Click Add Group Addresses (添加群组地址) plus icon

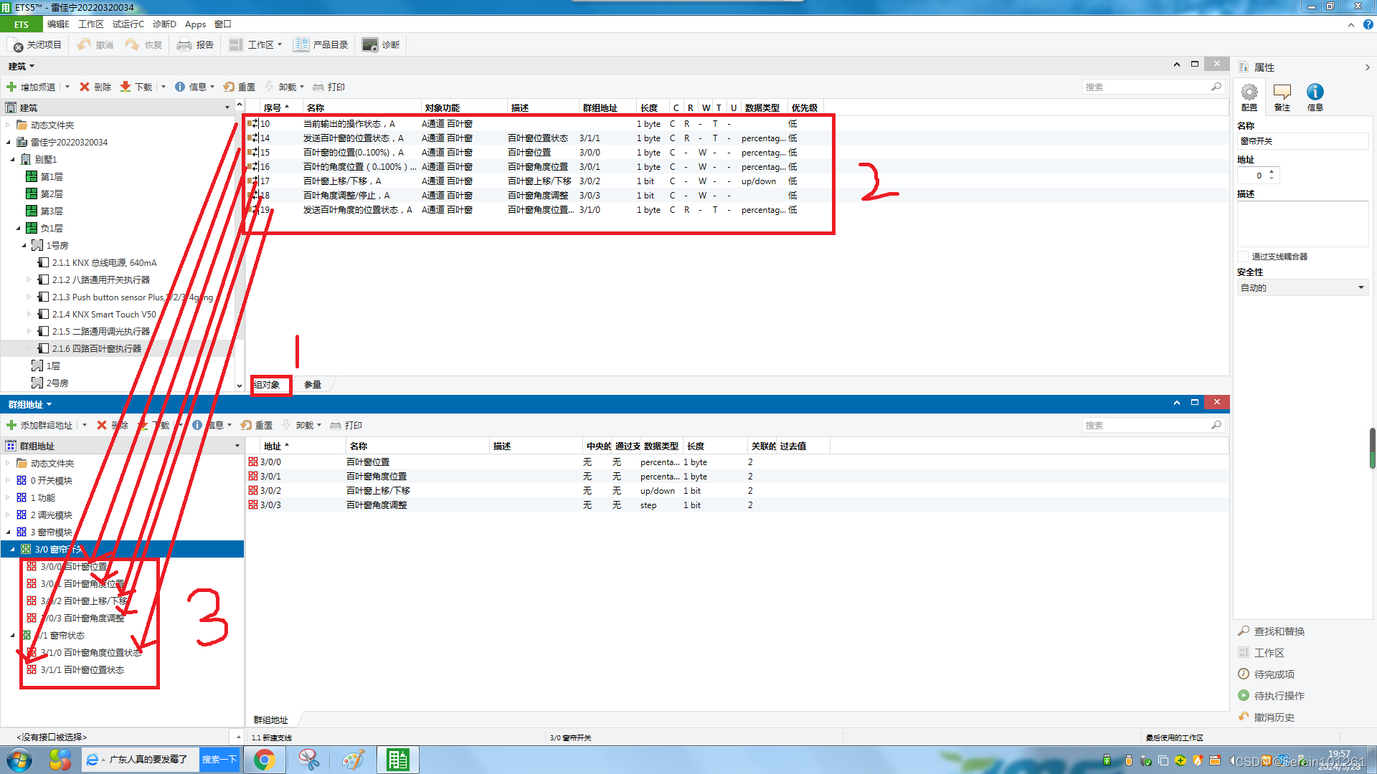tap(11, 425)
